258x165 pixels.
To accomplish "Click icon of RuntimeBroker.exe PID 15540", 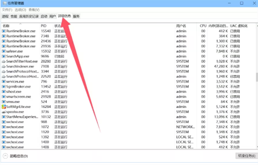I will (3, 31).
